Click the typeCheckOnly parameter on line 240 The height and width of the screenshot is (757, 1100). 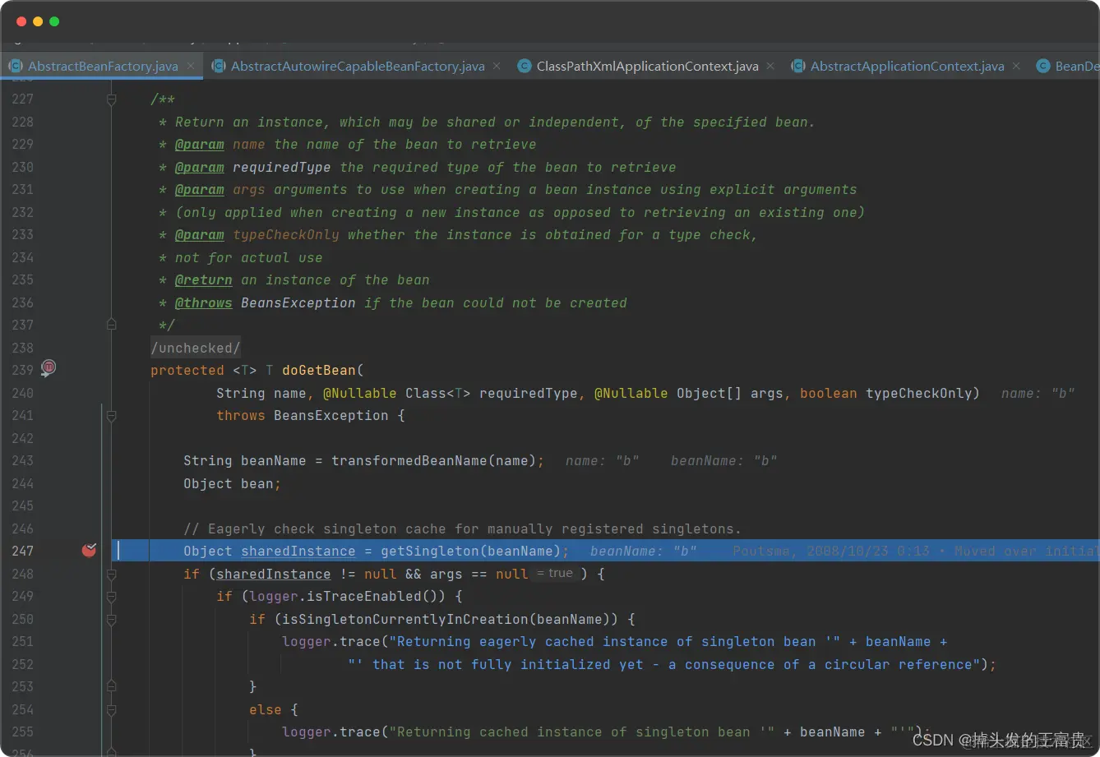[x=919, y=394]
